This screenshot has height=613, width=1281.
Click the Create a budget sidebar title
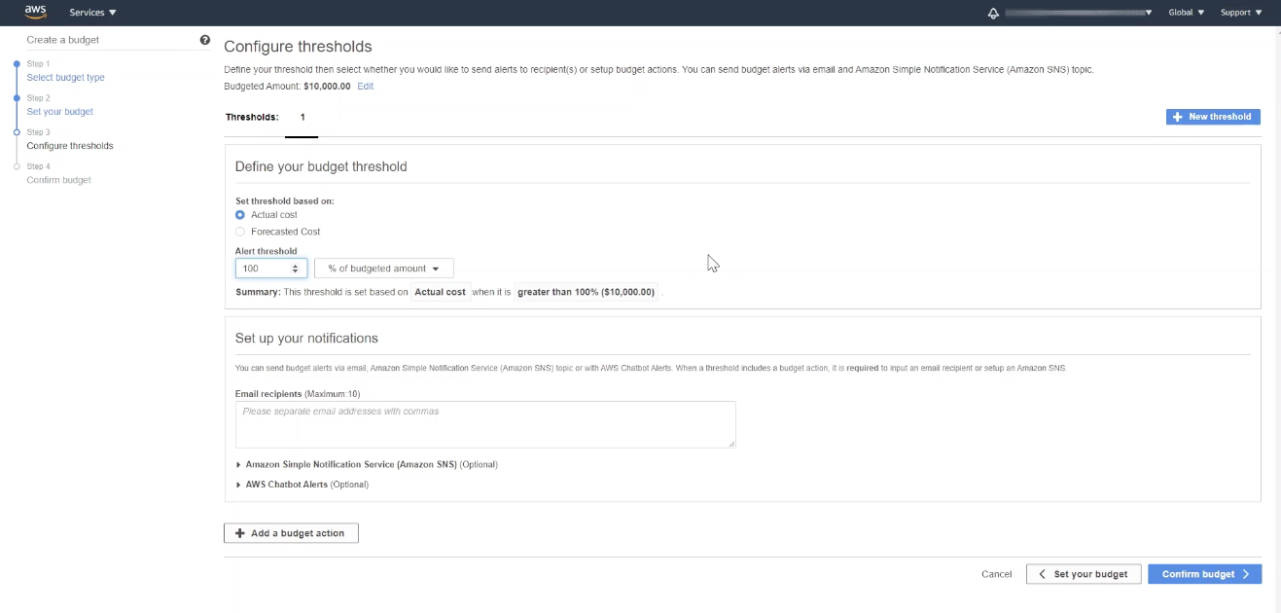(63, 40)
